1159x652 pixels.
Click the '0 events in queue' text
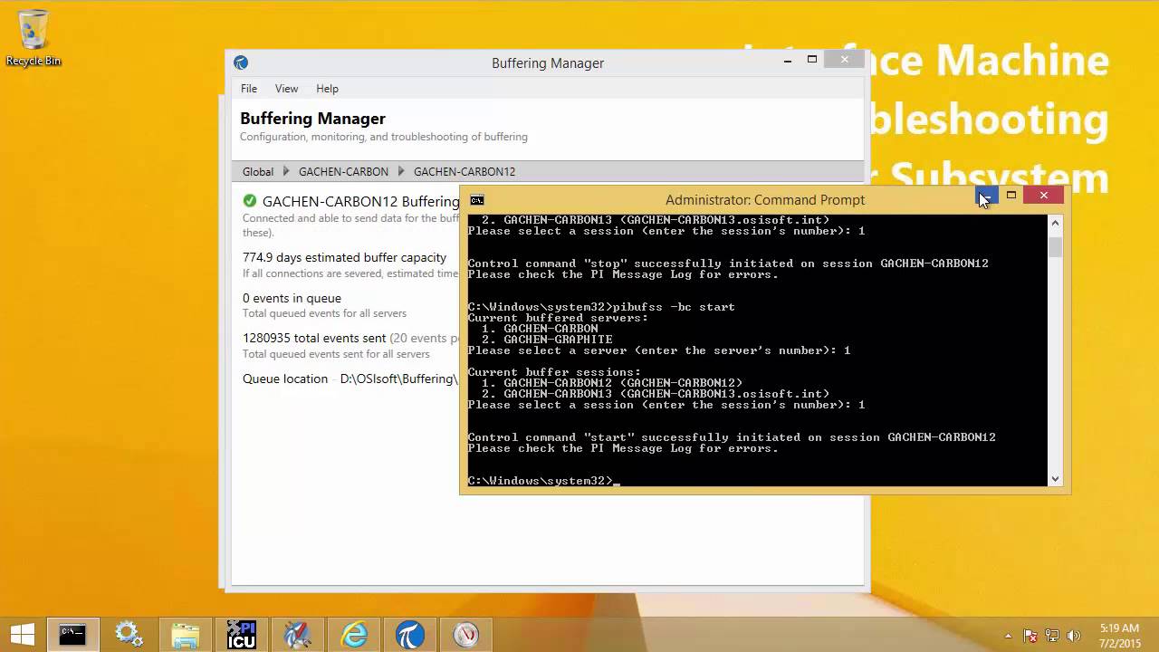tap(292, 299)
